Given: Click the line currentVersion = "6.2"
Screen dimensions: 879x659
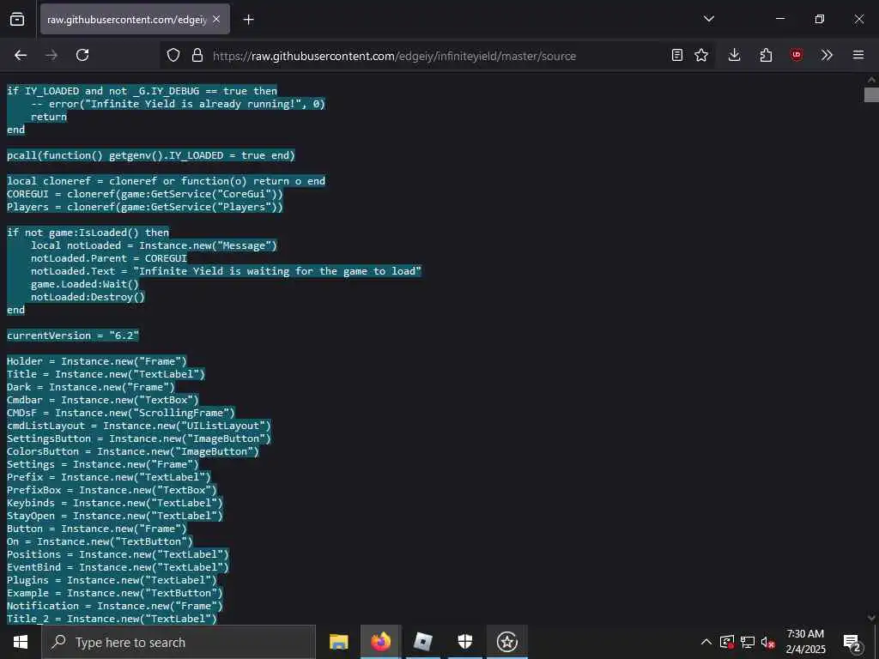Looking at the screenshot, I should click(x=73, y=336).
